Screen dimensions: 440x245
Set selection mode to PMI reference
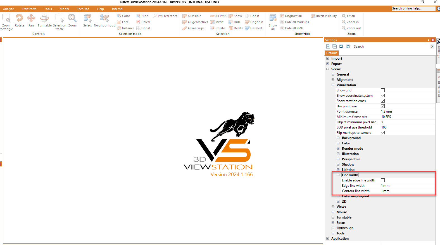[165, 16]
